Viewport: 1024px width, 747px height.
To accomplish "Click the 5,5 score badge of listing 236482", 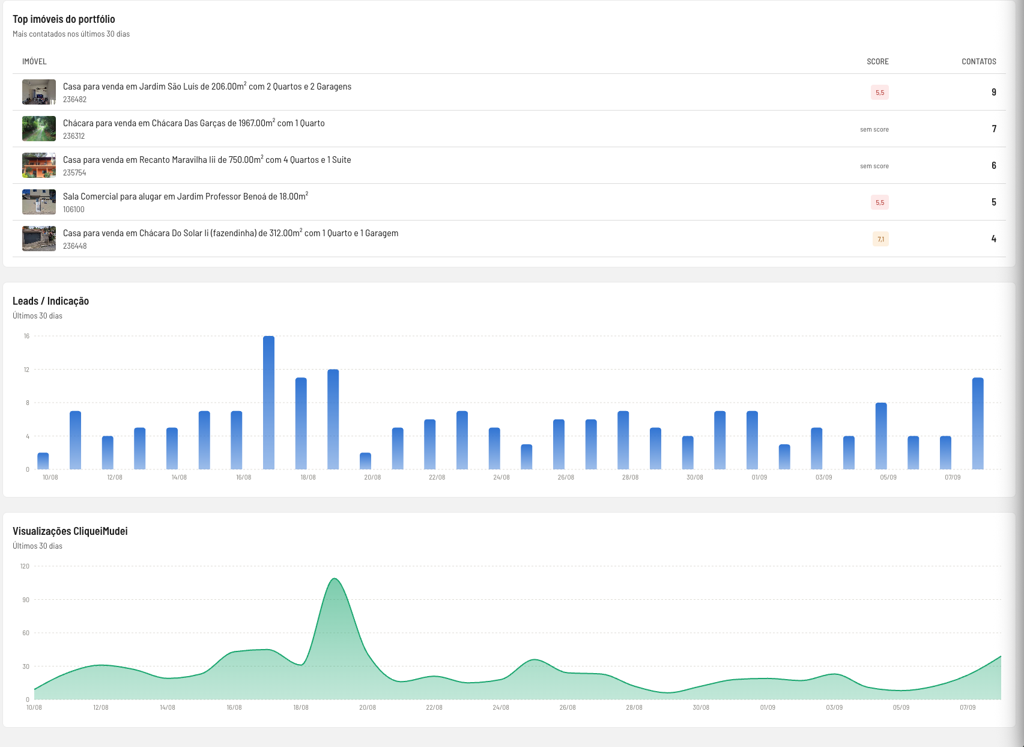I will point(880,93).
